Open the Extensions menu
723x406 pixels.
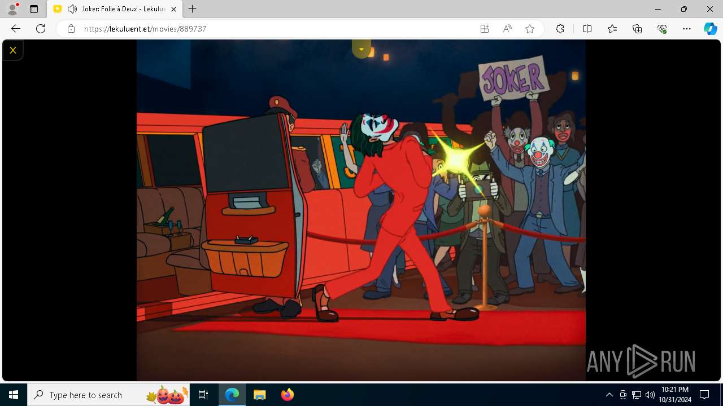pyautogui.click(x=560, y=29)
